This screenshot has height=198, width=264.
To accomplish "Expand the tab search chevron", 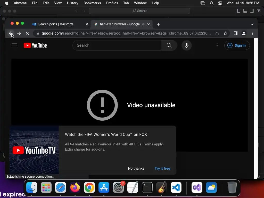I will 252,24.
